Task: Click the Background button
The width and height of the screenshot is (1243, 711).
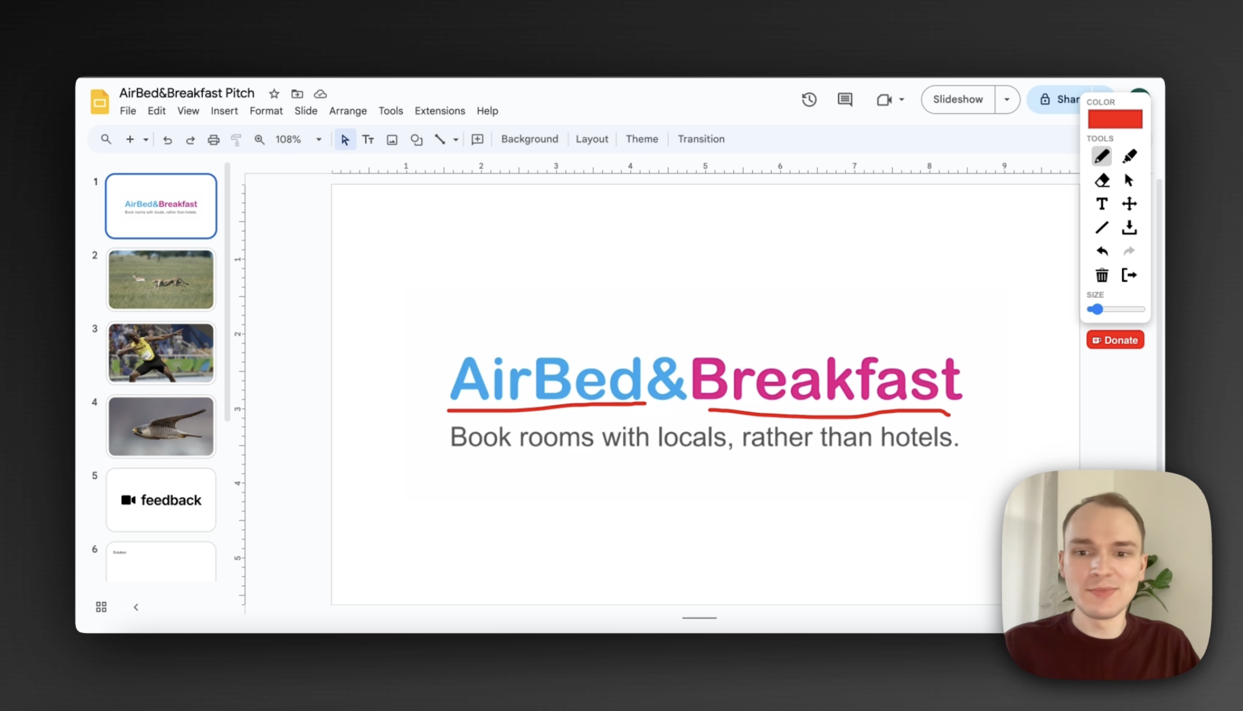Action: tap(530, 139)
